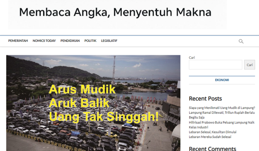Click the "Membaca Angka, Menyentuh Makna" site banner

(x=115, y=13)
